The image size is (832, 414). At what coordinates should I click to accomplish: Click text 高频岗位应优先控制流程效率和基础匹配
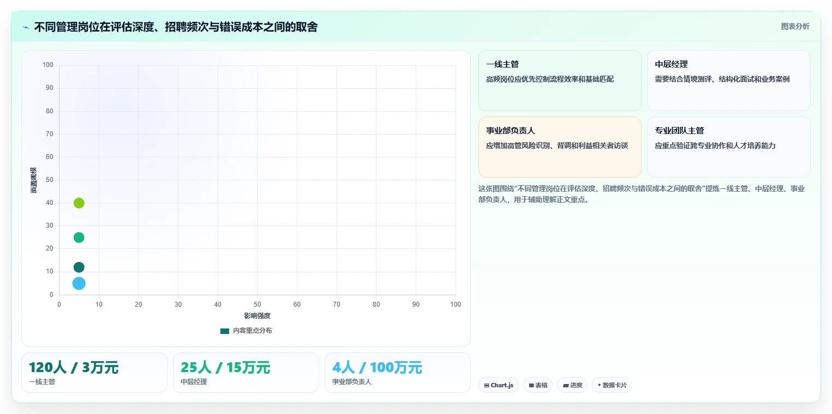point(550,80)
